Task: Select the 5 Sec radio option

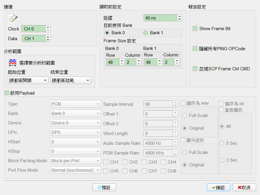Action: coord(222,143)
